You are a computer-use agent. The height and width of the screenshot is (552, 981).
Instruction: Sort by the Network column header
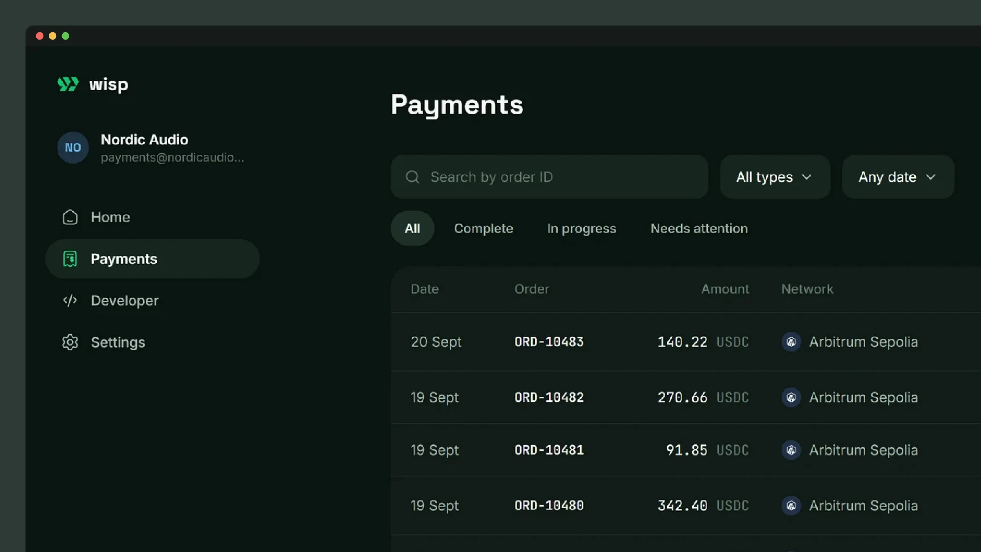[x=807, y=289]
